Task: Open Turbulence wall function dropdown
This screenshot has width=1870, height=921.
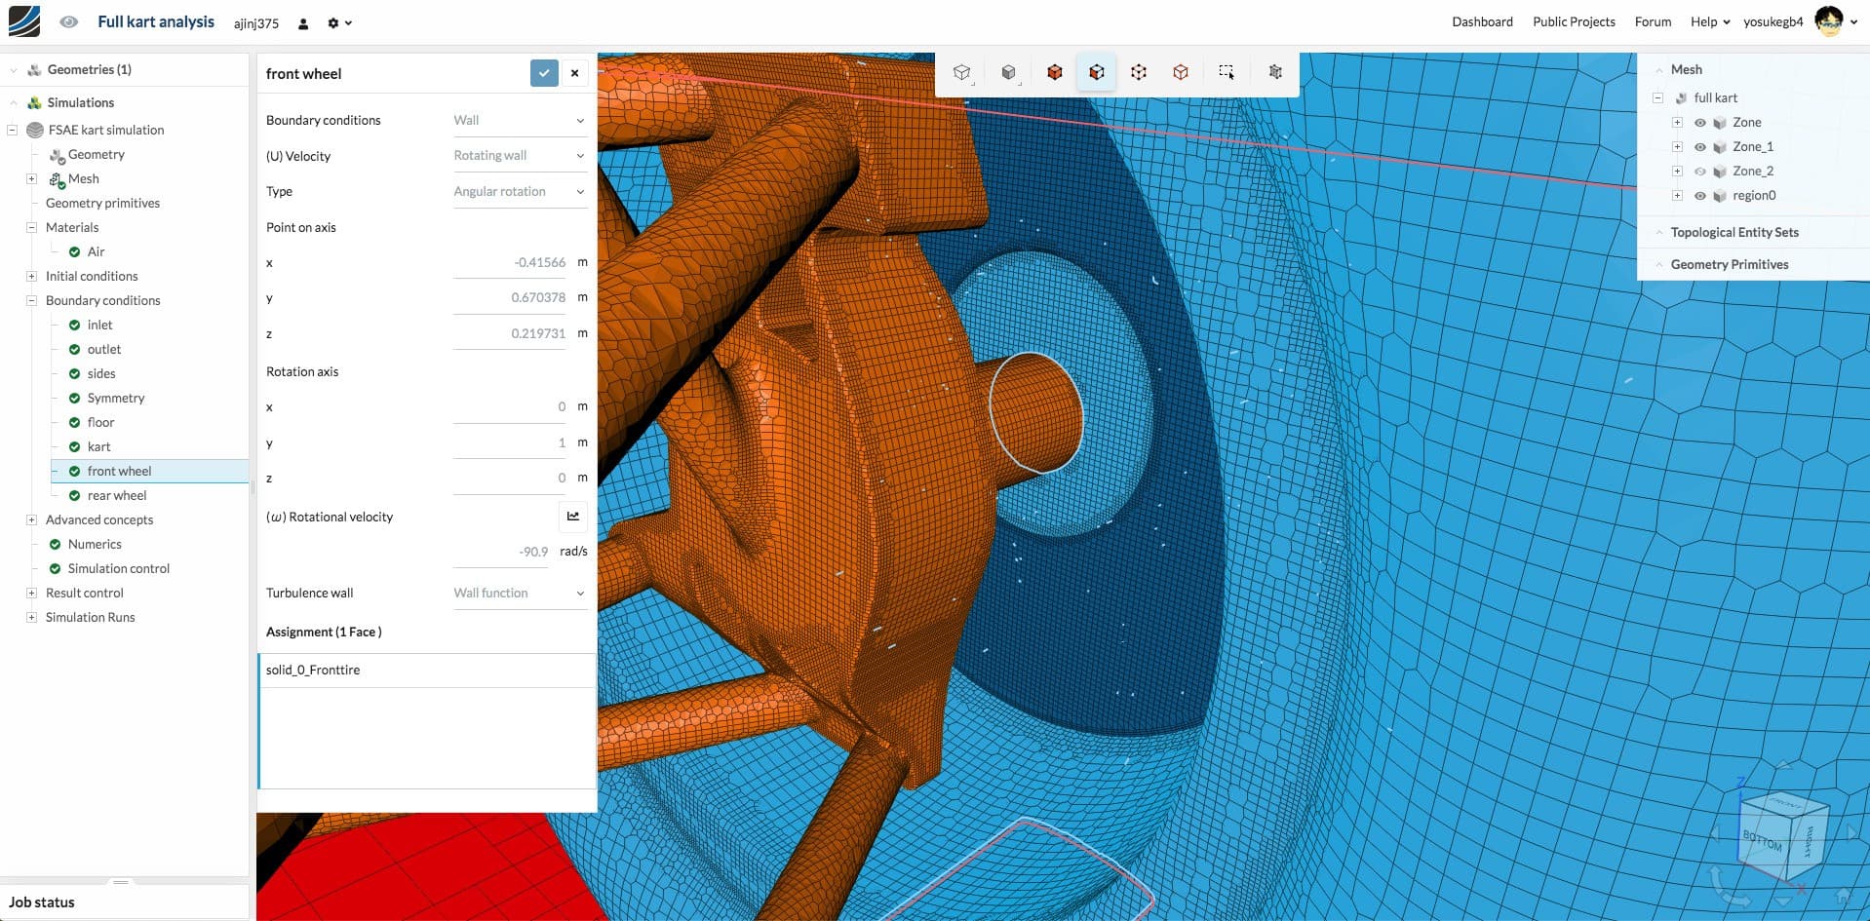Action: pos(520,593)
